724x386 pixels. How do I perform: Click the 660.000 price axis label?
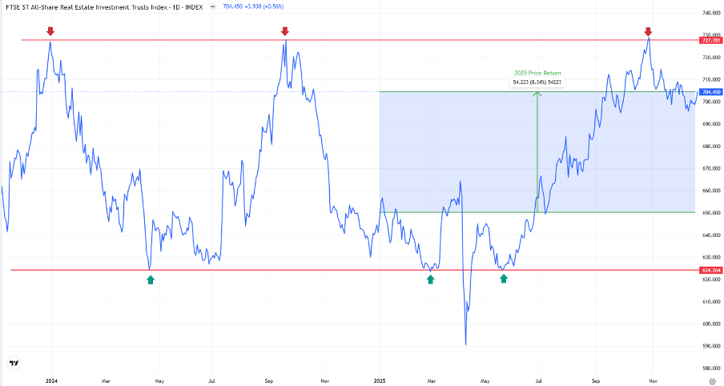tap(711, 191)
